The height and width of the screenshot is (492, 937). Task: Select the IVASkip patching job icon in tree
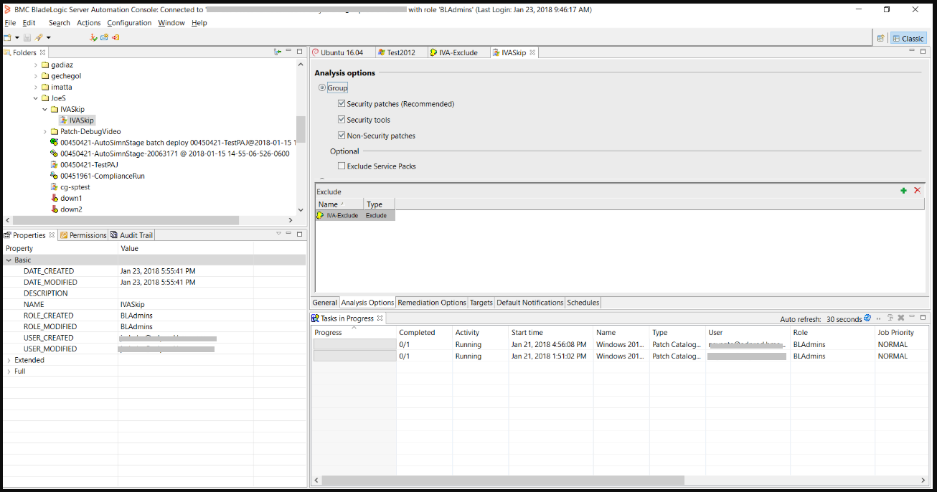[64, 120]
